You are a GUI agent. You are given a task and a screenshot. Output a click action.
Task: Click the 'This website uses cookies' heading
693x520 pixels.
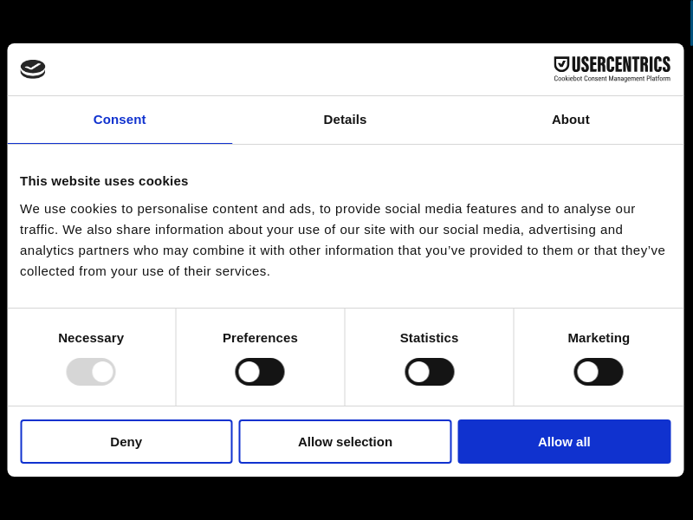(x=104, y=181)
